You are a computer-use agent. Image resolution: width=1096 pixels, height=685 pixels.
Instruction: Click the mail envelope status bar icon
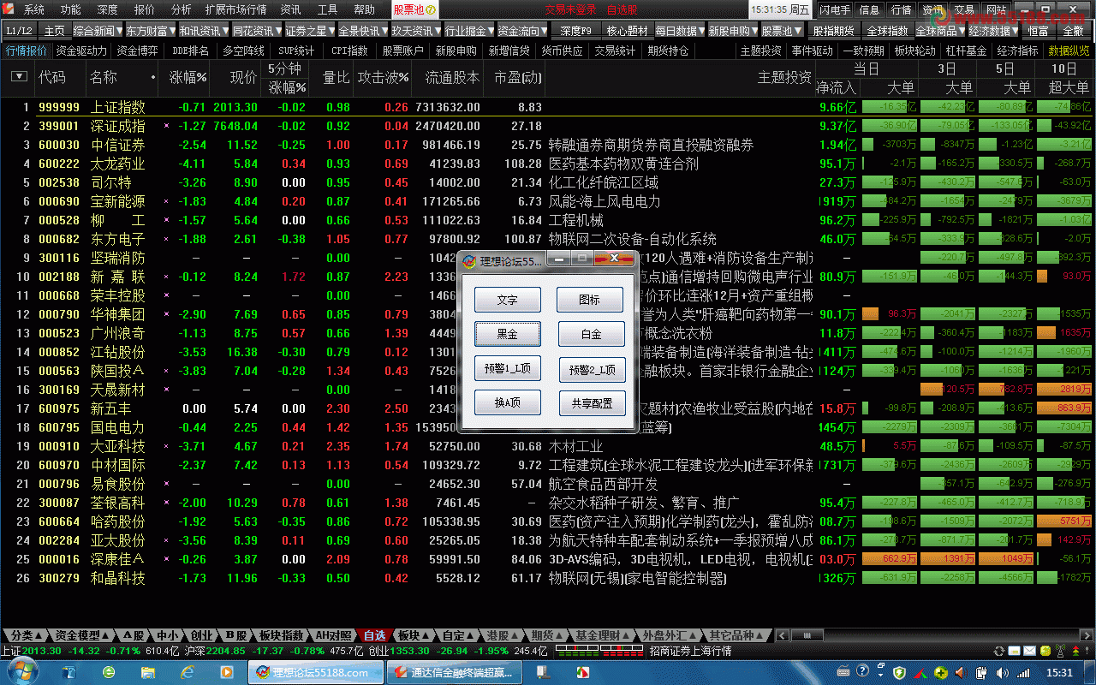coord(1030,651)
